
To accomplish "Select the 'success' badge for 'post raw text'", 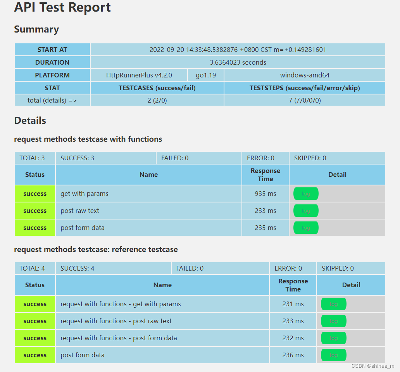I will coord(34,211).
